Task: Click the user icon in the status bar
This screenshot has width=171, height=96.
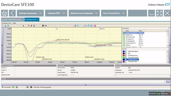Action: pyautogui.click(x=17, y=87)
